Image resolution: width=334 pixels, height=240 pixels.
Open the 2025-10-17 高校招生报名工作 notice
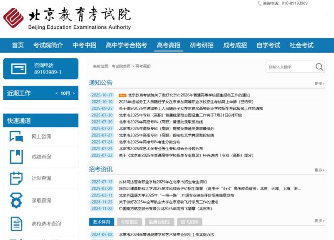[x=189, y=95]
